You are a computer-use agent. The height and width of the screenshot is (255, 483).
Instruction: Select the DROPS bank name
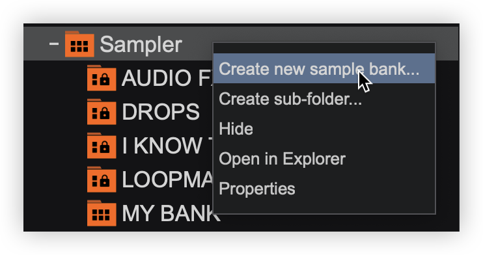click(x=161, y=112)
